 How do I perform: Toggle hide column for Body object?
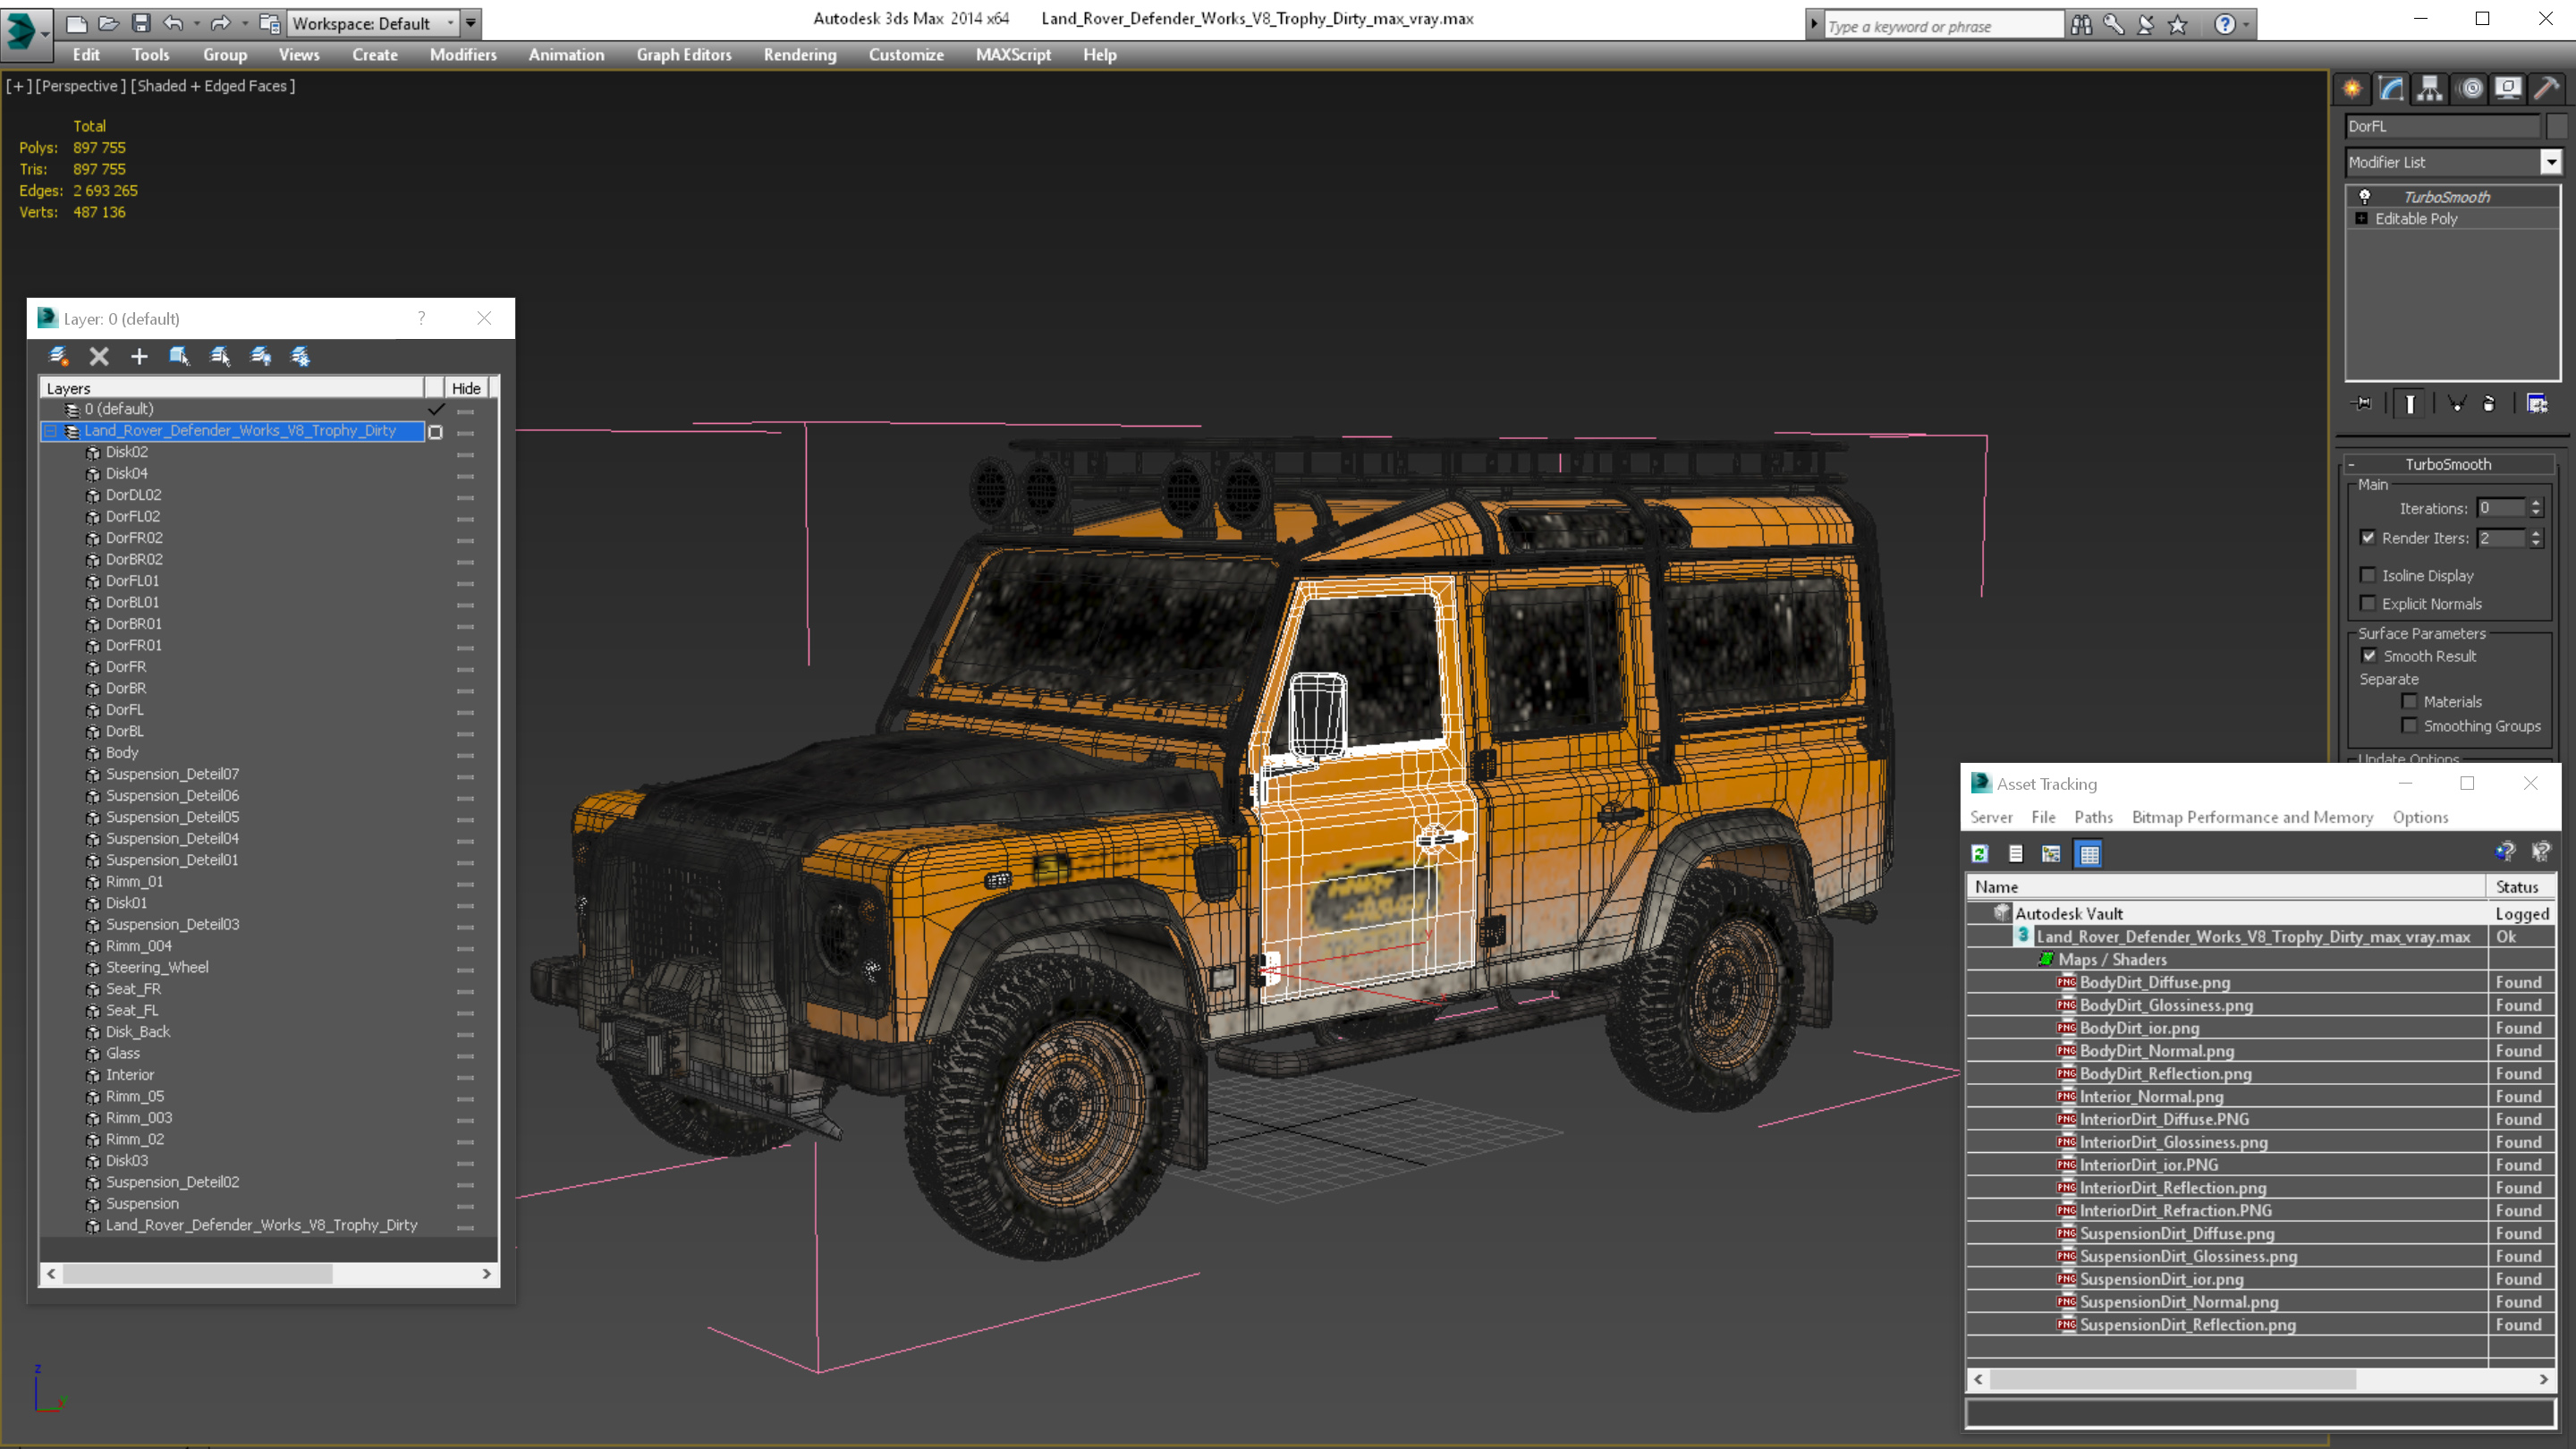coord(465,754)
